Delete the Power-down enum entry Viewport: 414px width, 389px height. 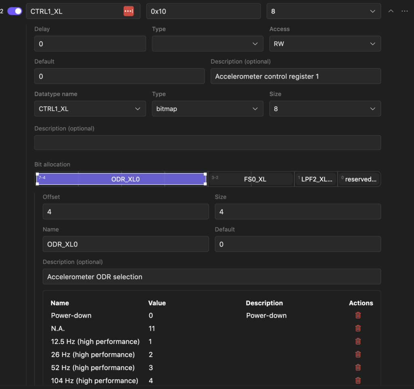pos(358,315)
